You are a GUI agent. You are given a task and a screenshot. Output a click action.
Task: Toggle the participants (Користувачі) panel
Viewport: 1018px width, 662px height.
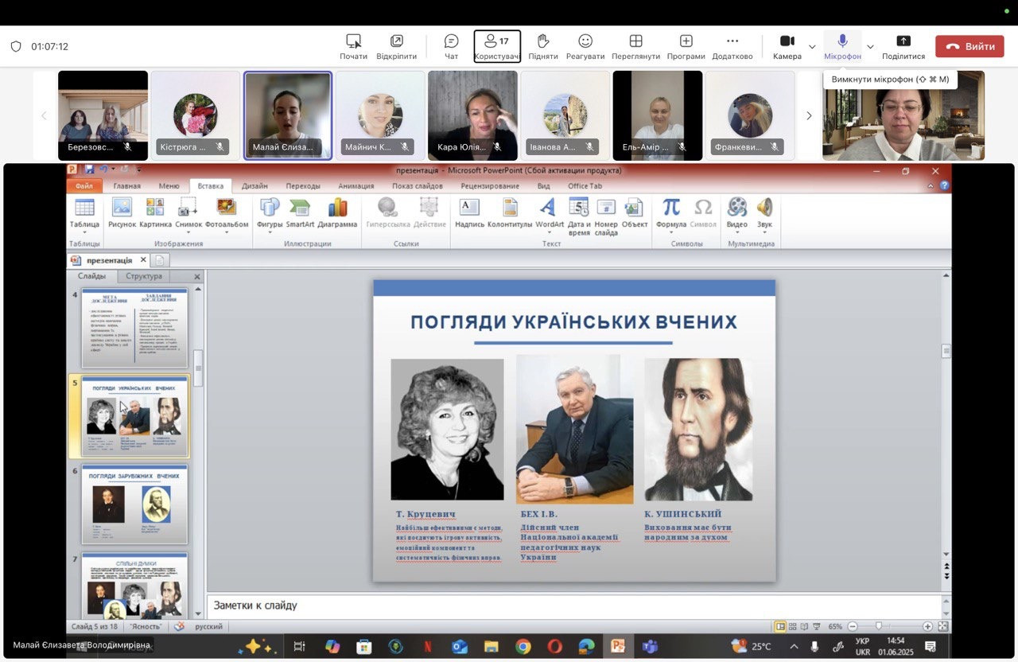[x=497, y=46]
